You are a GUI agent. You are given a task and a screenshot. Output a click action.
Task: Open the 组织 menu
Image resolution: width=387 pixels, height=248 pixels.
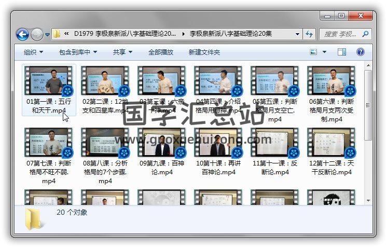[33, 52]
